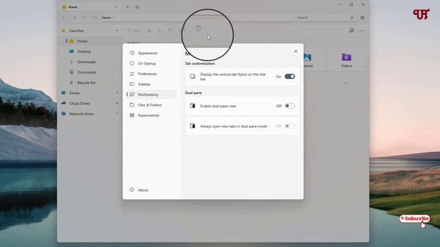Expand the Network drives section chevron

(117, 114)
